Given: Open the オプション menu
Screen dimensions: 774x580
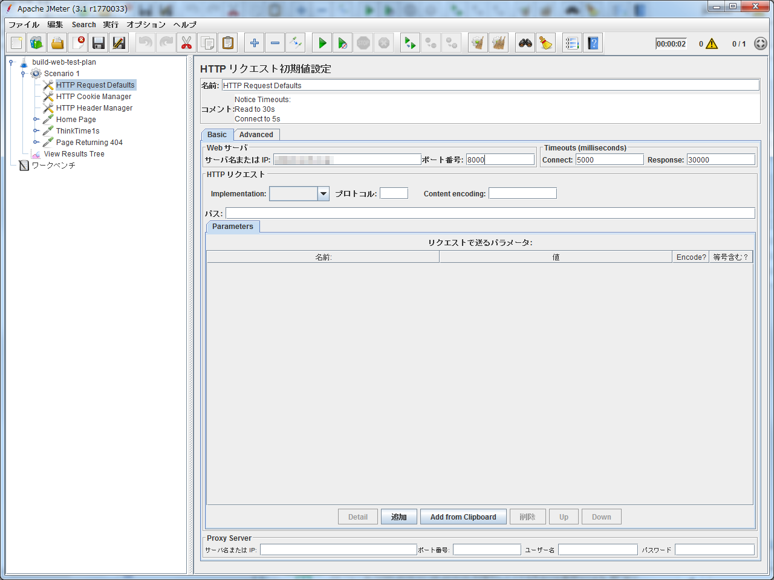Looking at the screenshot, I should (146, 25).
